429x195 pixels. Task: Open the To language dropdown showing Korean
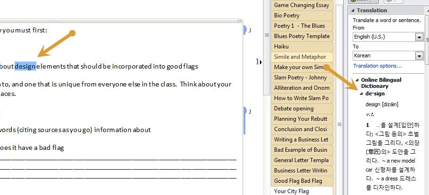click(419, 56)
